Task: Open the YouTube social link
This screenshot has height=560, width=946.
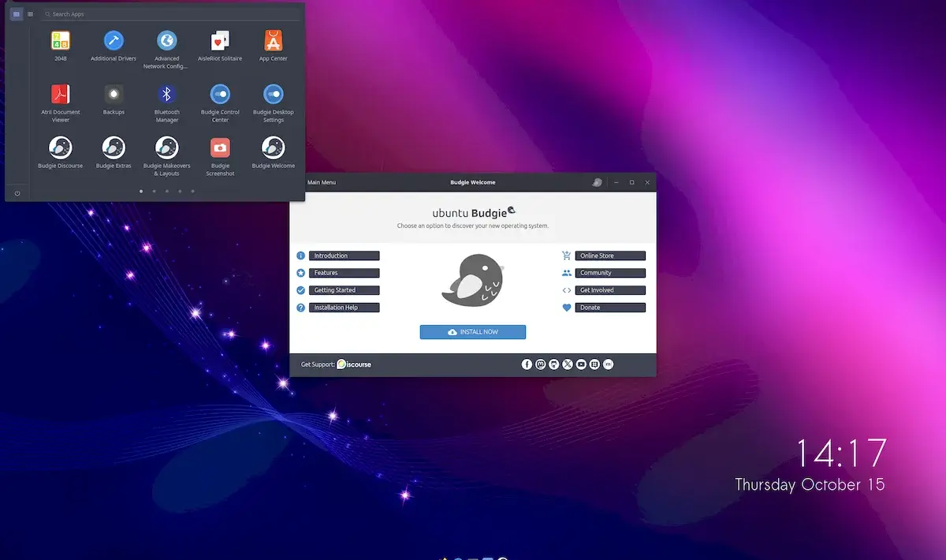Action: [581, 364]
